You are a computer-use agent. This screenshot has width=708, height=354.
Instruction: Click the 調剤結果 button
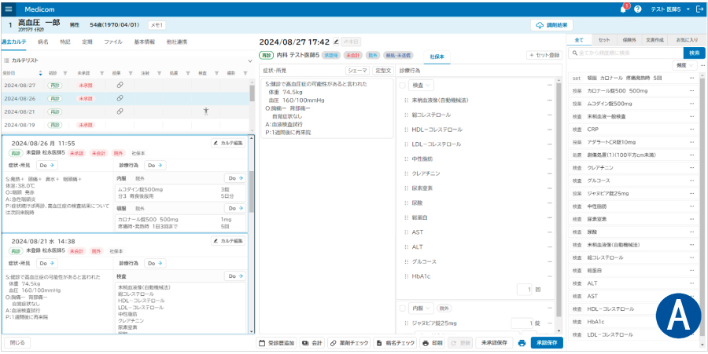551,25
